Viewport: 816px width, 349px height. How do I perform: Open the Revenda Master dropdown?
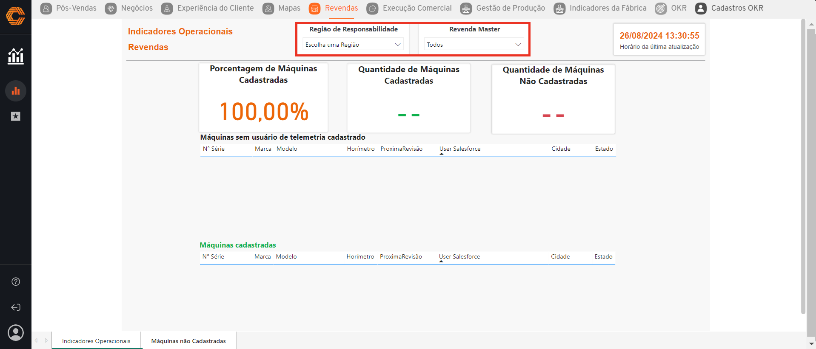pos(474,45)
